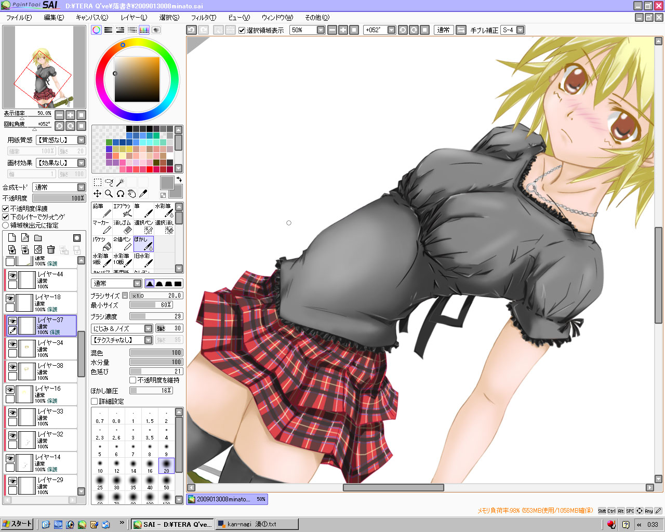
Task: Select the hand pan tool
Action: (x=132, y=194)
